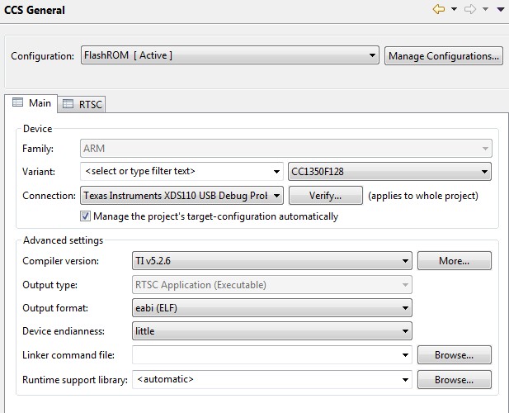Browse for Runtime support library
509x413 pixels.
coord(454,379)
